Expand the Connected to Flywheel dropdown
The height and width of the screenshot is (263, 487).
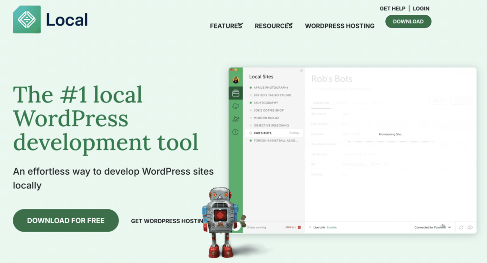click(x=449, y=227)
